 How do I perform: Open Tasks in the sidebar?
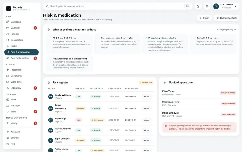coord(21,112)
